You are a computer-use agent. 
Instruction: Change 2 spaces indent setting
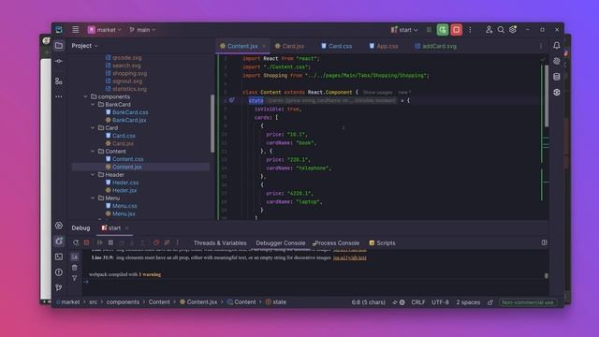(x=468, y=302)
